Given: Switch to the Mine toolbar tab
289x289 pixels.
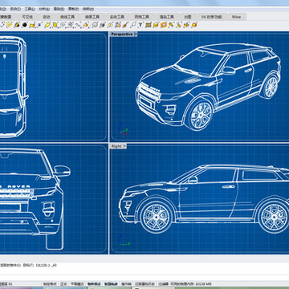Looking at the screenshot, I should [x=236, y=17].
